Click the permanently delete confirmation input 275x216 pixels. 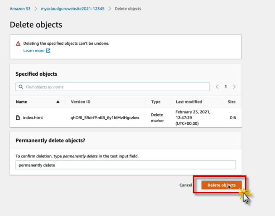pos(126,165)
